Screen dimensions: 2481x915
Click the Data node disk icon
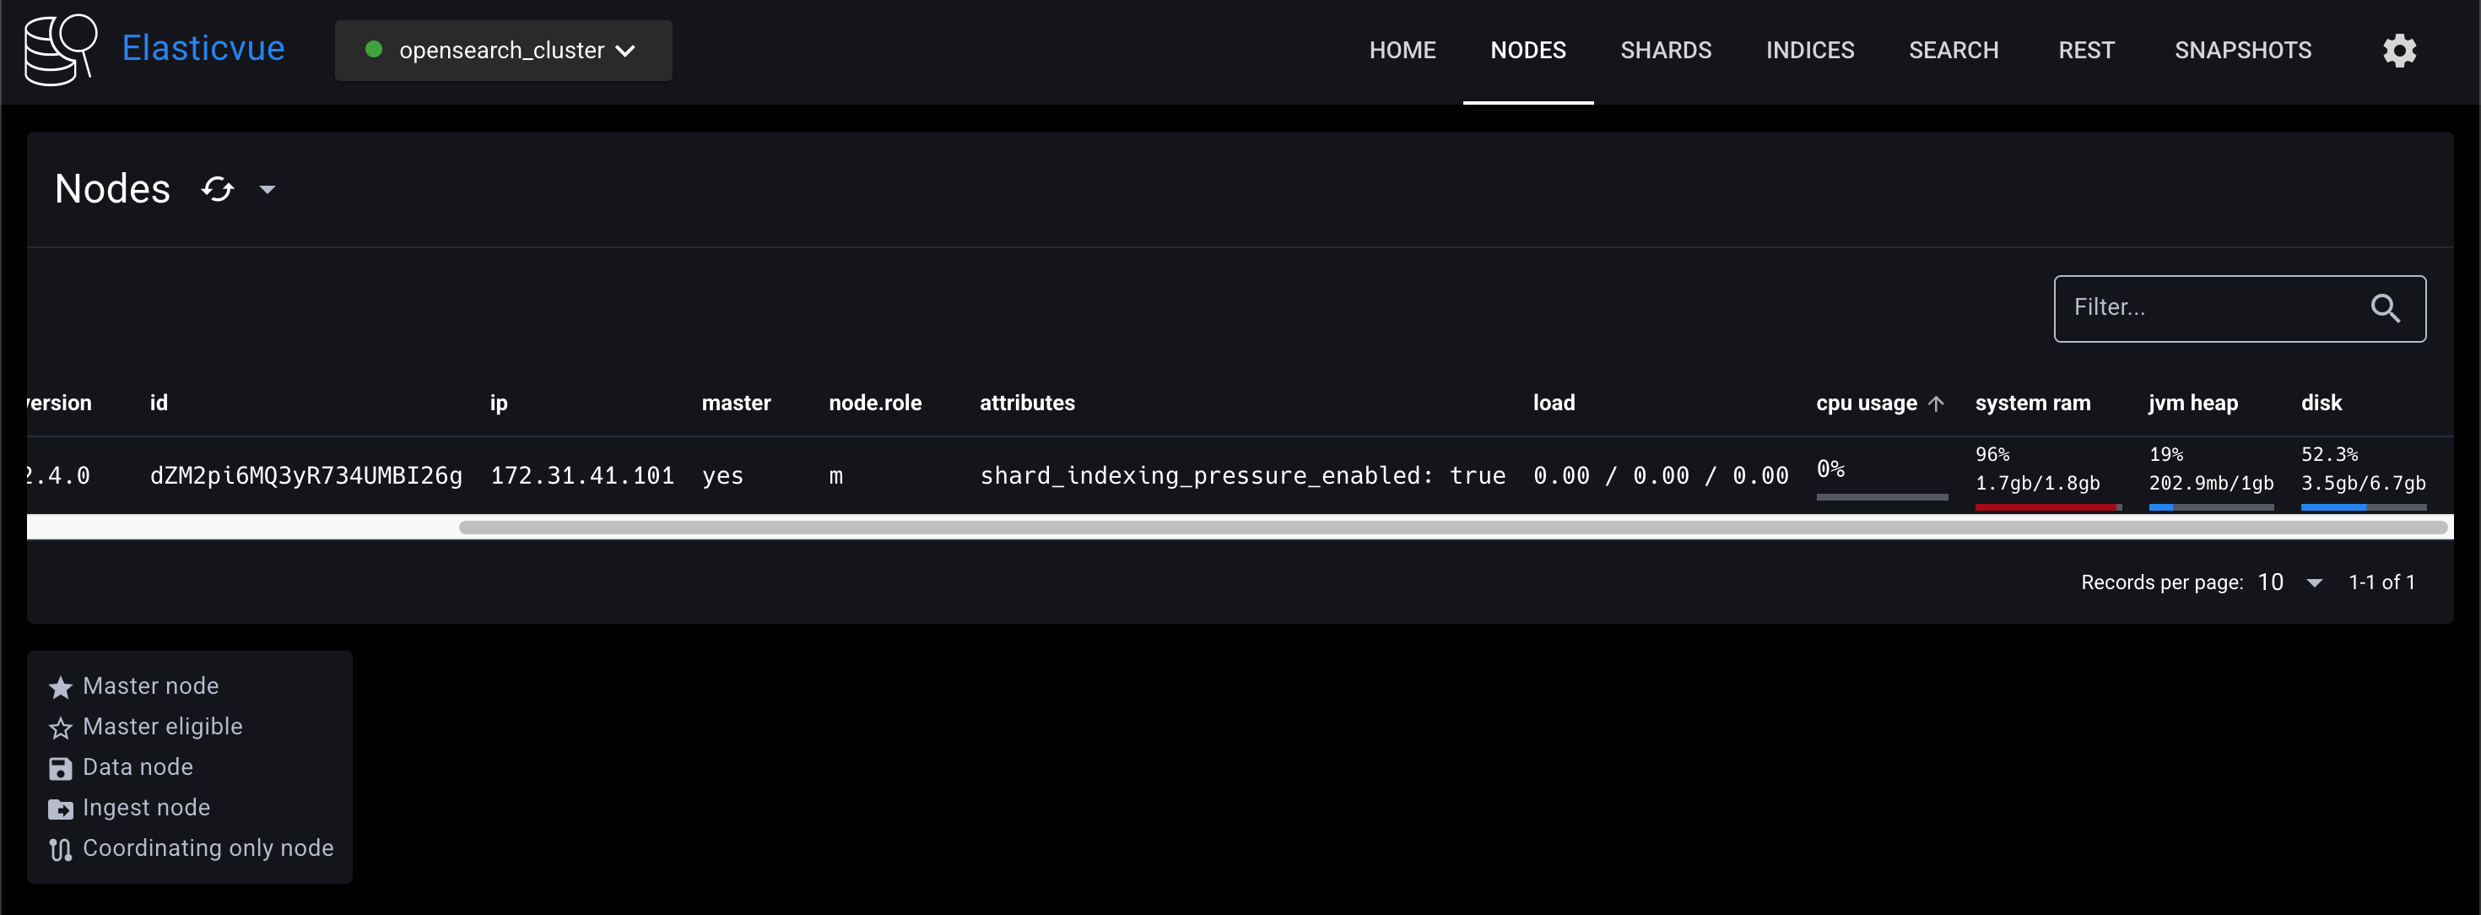[x=61, y=769]
